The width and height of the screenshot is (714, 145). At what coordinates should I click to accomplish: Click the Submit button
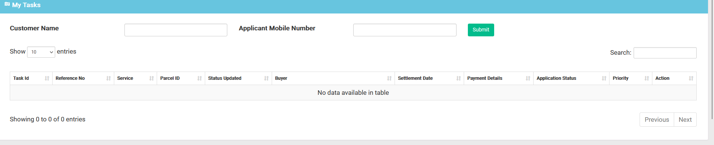(x=481, y=30)
